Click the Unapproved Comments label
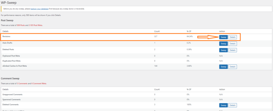273x111 pixels. coord(12,95)
